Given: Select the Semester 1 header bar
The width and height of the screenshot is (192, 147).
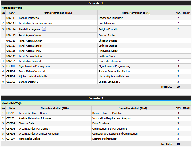Looking at the screenshot, I should click(96, 3).
